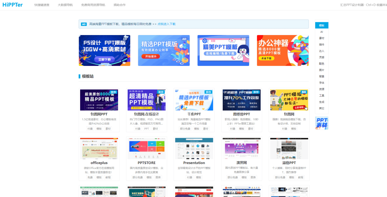Select 达人 in the side navigation
The image size is (387, 197).
[x=322, y=51]
